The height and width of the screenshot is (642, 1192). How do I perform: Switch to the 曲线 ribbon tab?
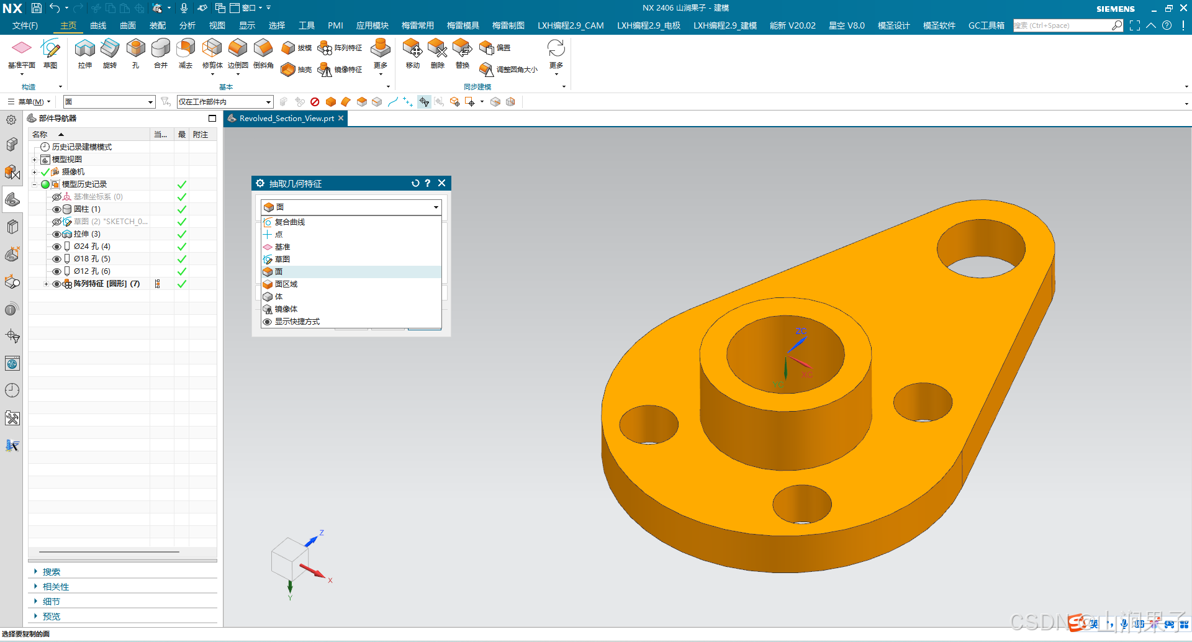(x=98, y=25)
